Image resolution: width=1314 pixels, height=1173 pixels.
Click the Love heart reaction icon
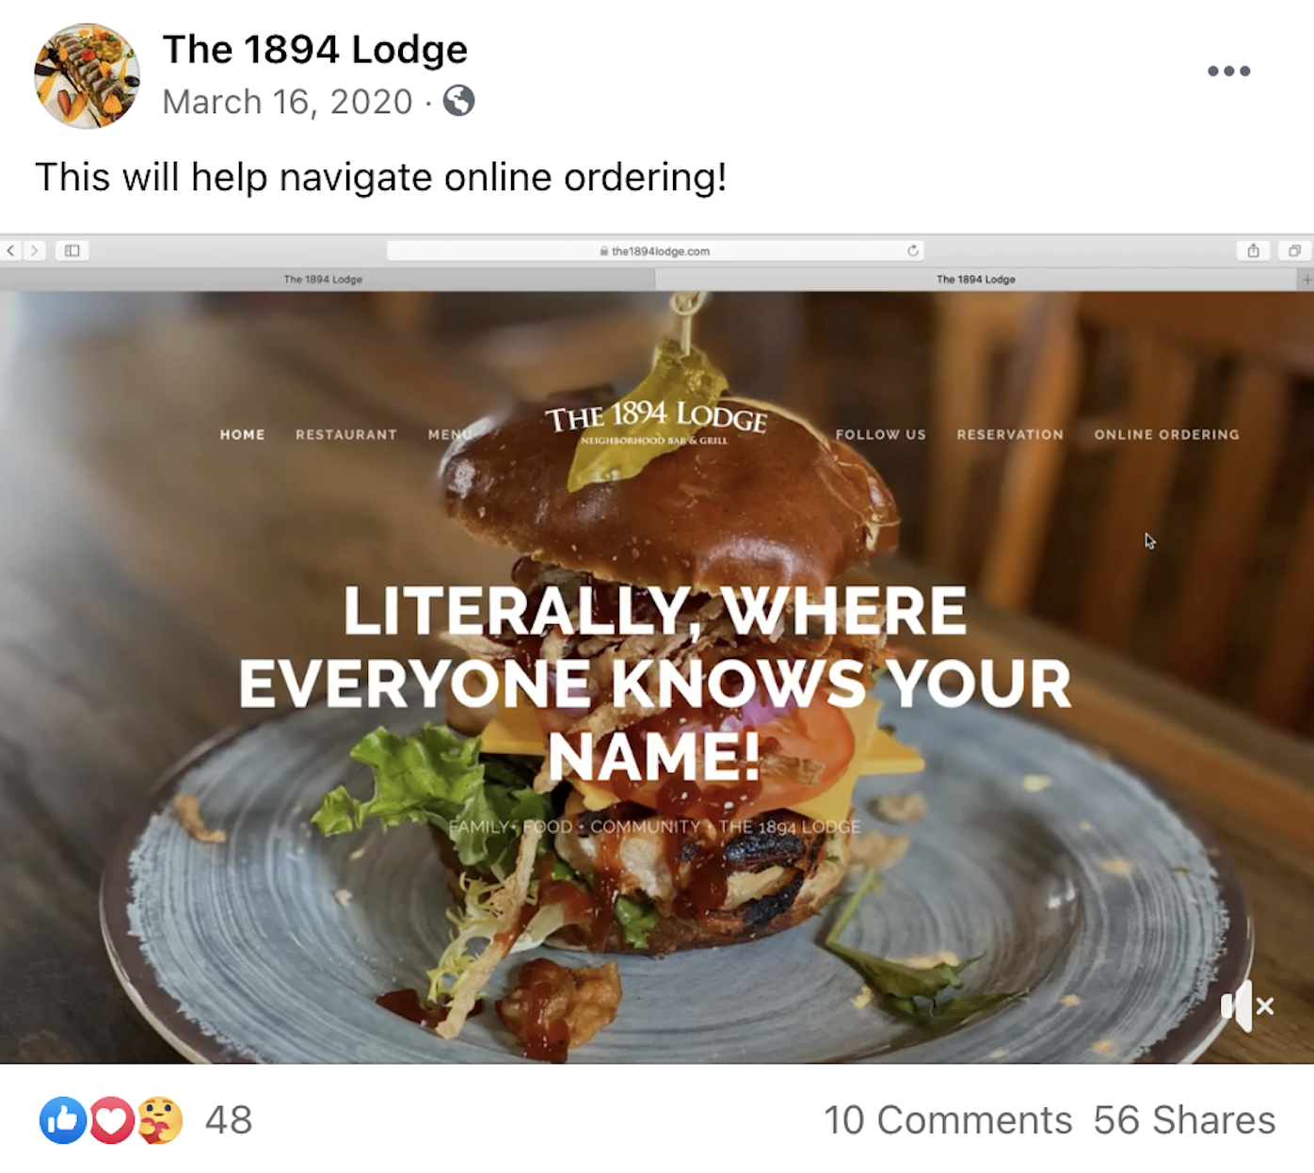click(111, 1120)
